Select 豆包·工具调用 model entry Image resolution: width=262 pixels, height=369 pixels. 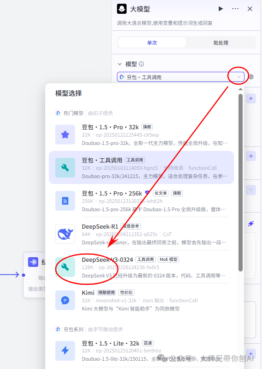point(141,167)
